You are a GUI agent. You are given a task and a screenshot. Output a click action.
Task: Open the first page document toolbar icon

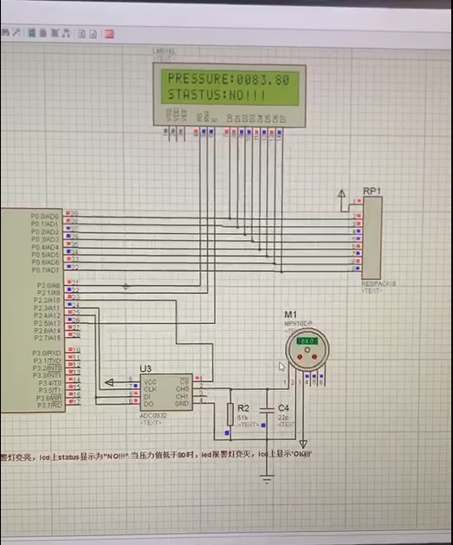[81, 34]
